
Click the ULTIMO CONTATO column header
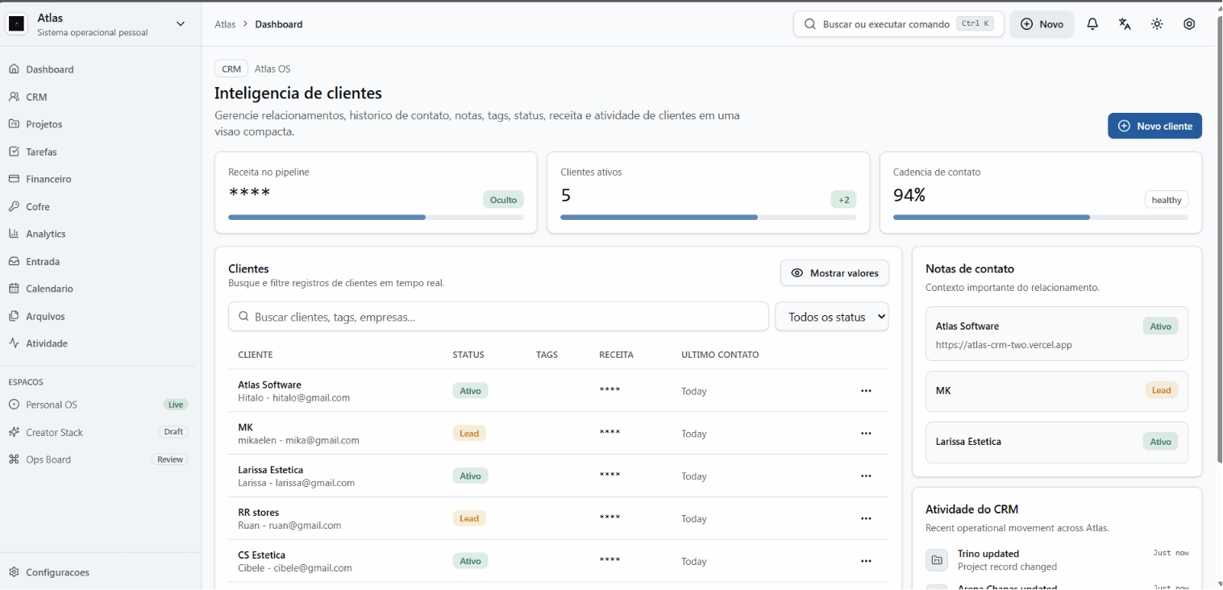click(720, 355)
